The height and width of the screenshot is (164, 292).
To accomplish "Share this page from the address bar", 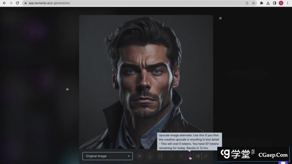I will (x=247, y=3).
